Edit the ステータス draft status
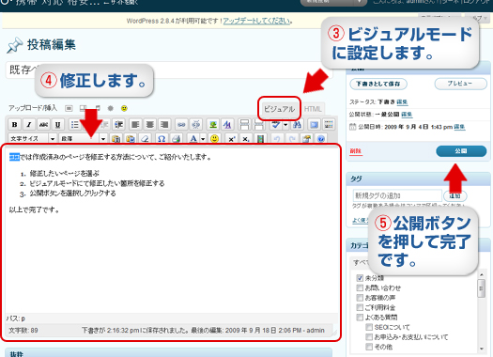The width and height of the screenshot is (493, 357). click(402, 101)
